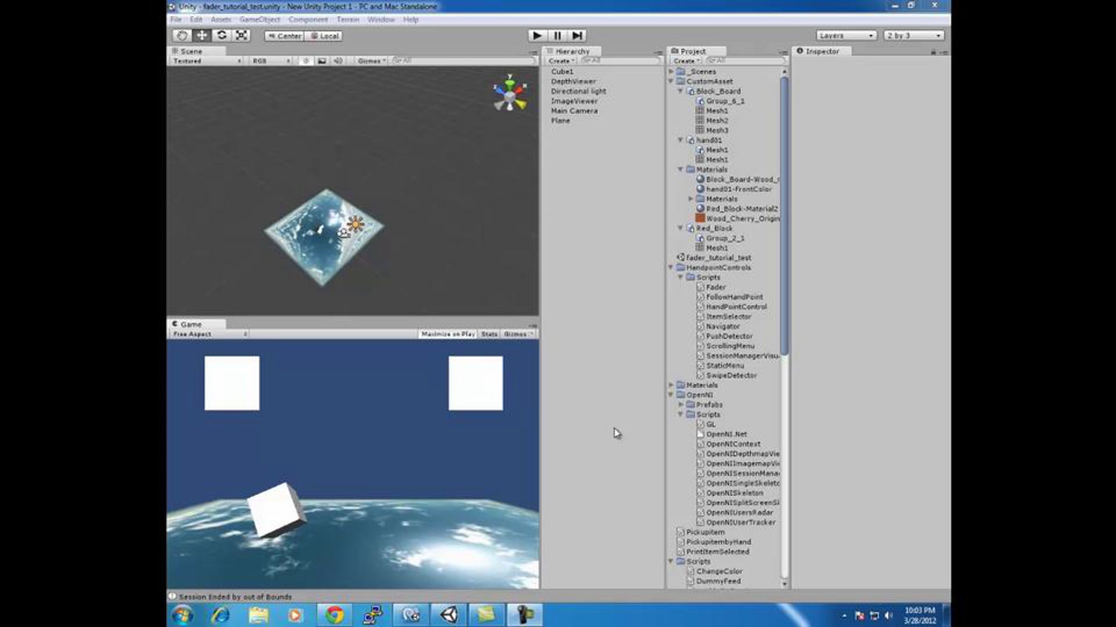Click the Step frame button
The image size is (1116, 627).
coord(577,35)
